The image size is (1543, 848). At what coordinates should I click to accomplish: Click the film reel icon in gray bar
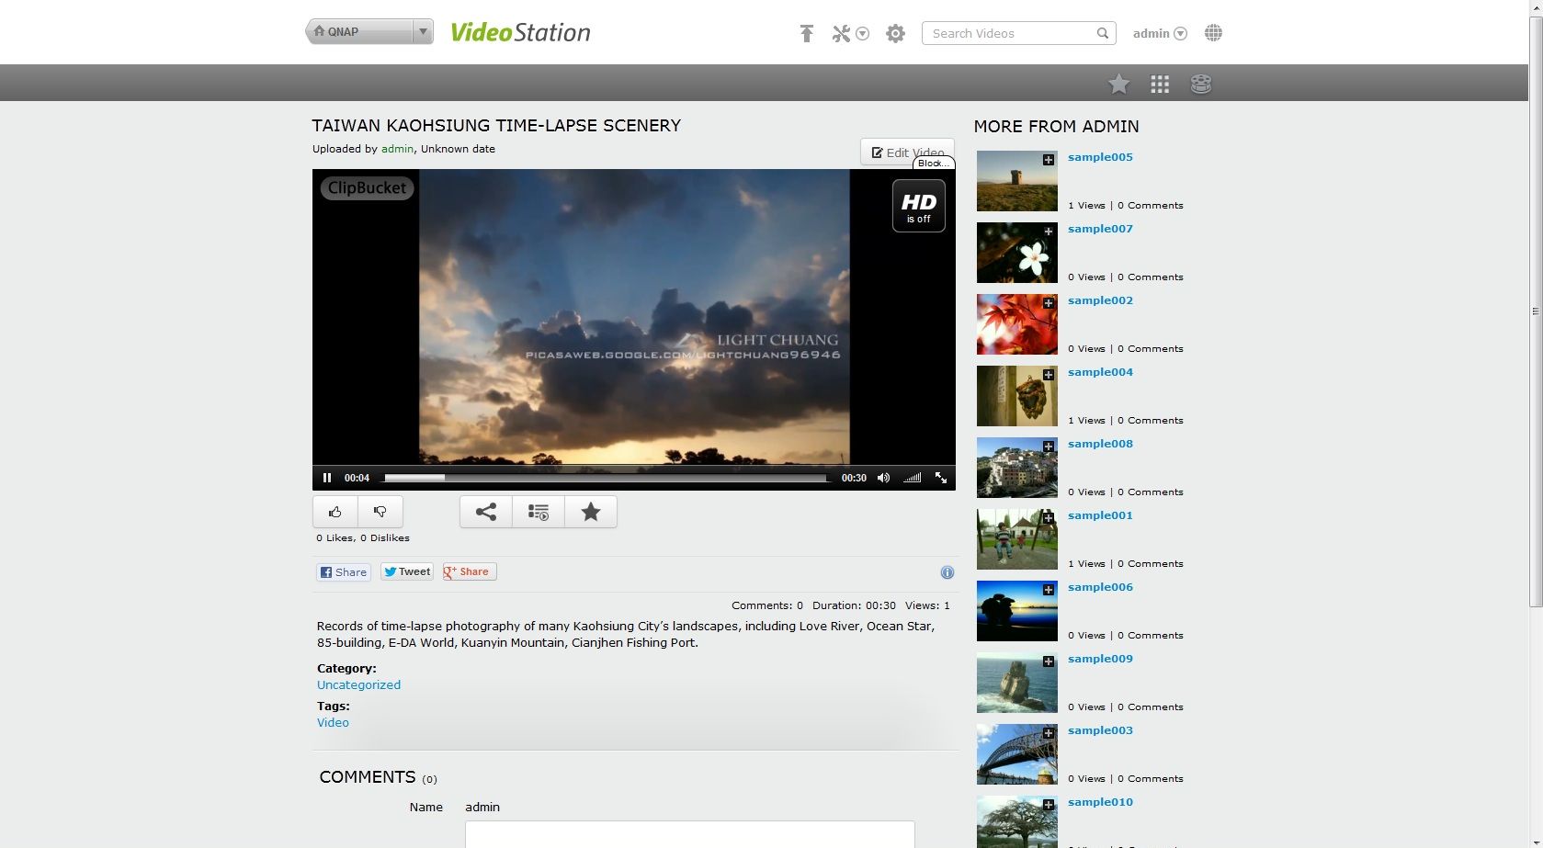point(1200,85)
